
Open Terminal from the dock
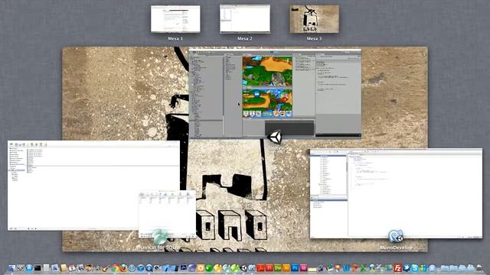click(38, 268)
